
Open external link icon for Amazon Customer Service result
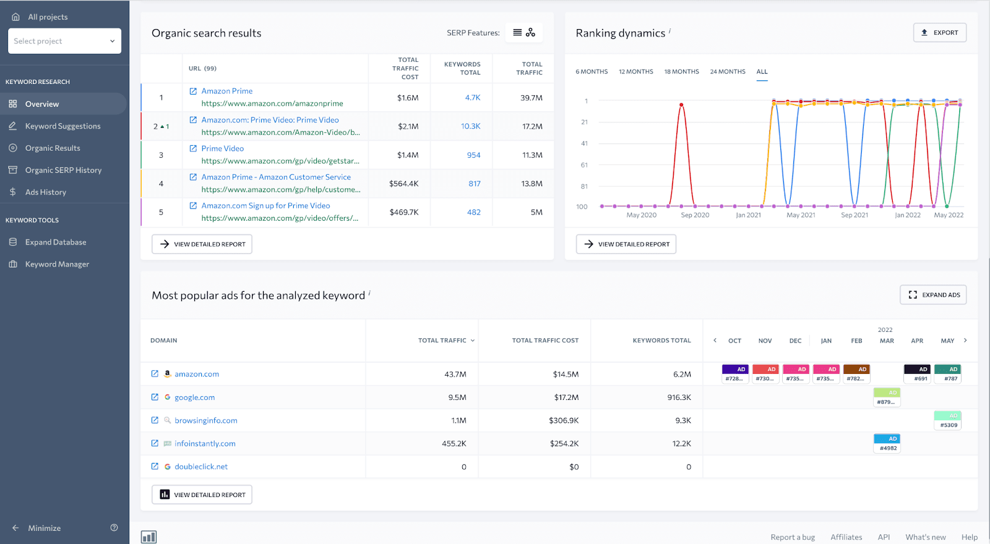click(193, 177)
